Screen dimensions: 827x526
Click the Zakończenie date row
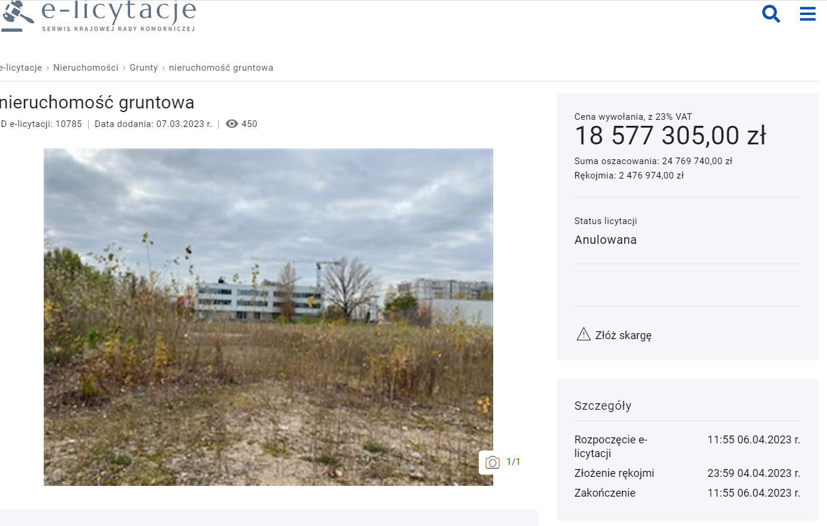(687, 493)
